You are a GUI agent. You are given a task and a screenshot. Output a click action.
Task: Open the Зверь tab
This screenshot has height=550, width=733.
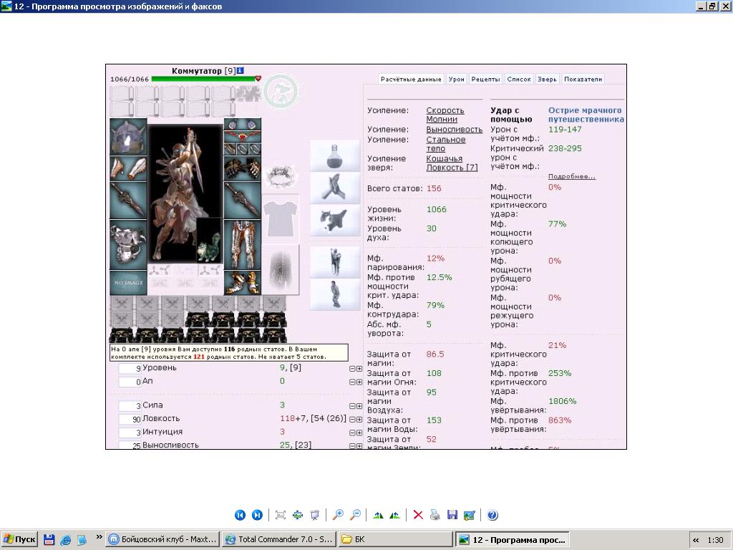click(547, 79)
